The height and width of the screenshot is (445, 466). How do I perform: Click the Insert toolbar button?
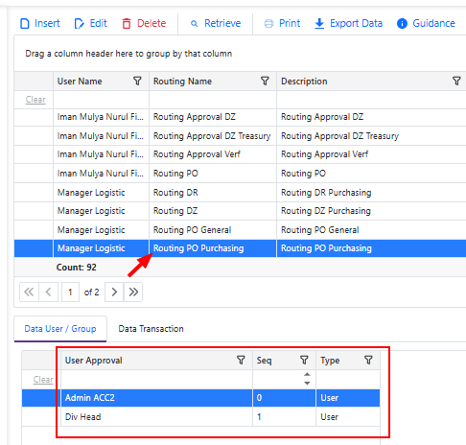coord(40,23)
